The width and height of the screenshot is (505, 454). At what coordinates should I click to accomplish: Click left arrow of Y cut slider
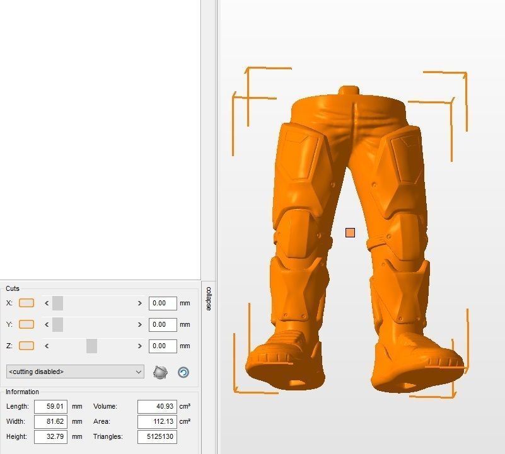click(x=47, y=324)
